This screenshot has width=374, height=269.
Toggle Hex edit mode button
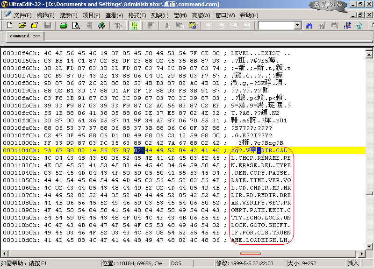(133, 25)
